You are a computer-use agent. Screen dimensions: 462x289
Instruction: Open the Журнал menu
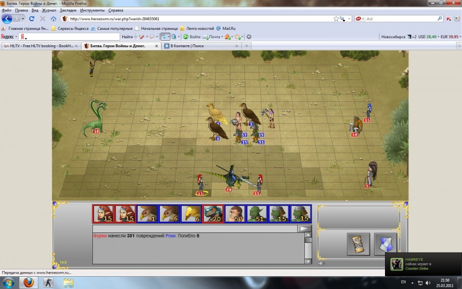pyautogui.click(x=49, y=10)
